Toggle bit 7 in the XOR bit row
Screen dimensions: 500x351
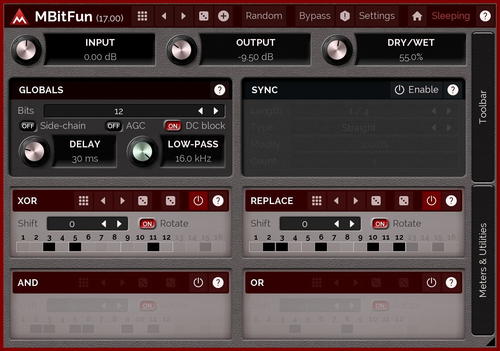[x=101, y=247]
